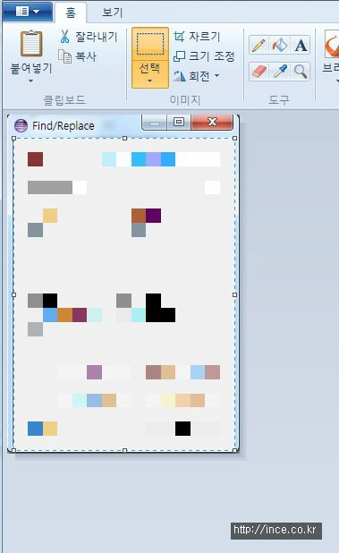Open the 회전 rotate dropdown
Viewport: 339px width, 553px height.
pyautogui.click(x=197, y=76)
